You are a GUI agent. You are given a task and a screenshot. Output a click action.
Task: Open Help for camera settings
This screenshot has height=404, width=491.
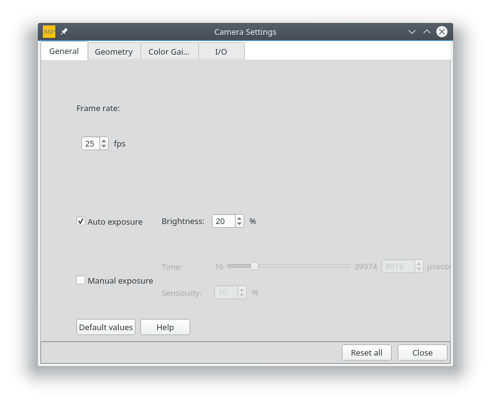tap(165, 327)
